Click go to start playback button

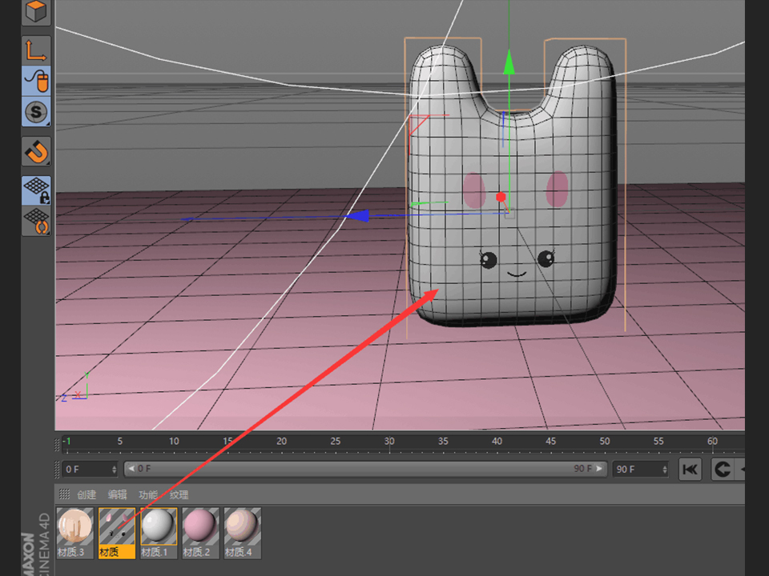point(690,469)
